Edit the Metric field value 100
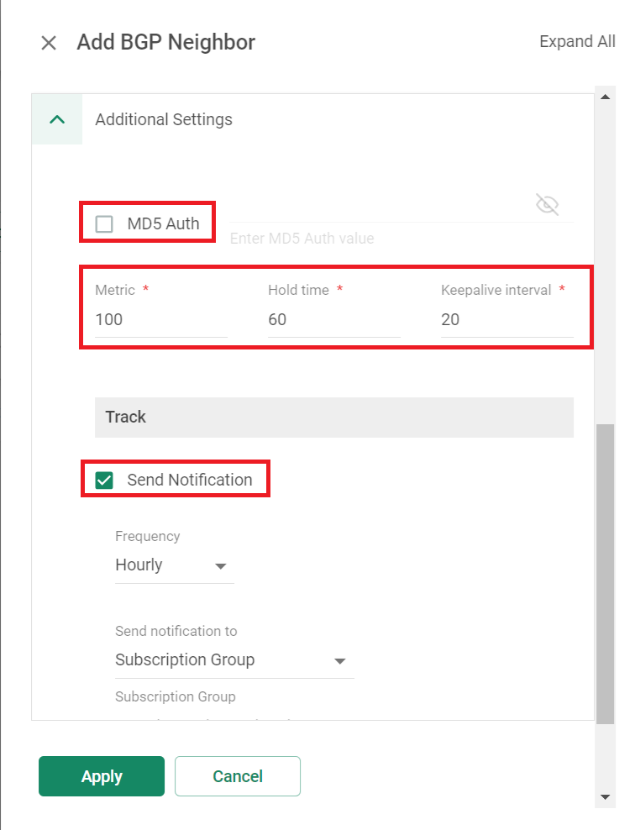This screenshot has width=635, height=830. [x=161, y=319]
